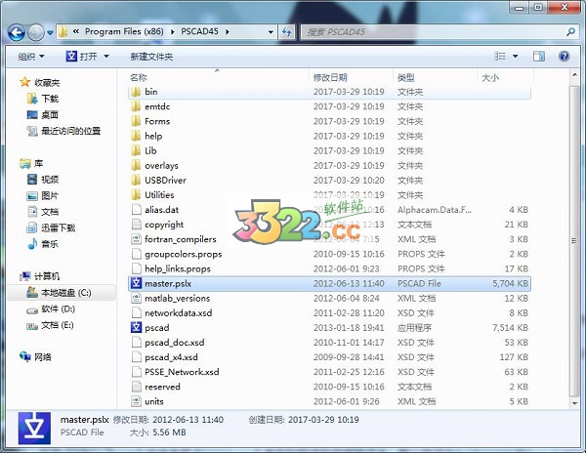
Task: Select the master.pslx PSCAD file icon
Action: (136, 283)
